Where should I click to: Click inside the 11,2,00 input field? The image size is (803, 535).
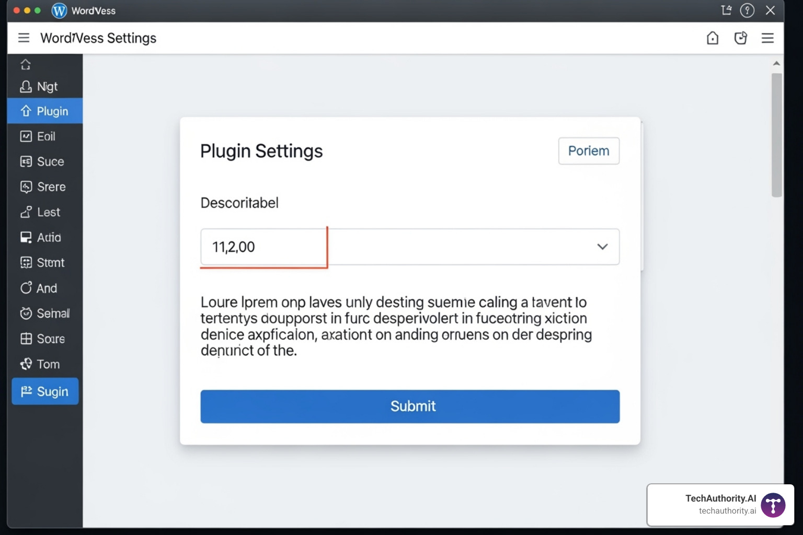[x=261, y=247]
